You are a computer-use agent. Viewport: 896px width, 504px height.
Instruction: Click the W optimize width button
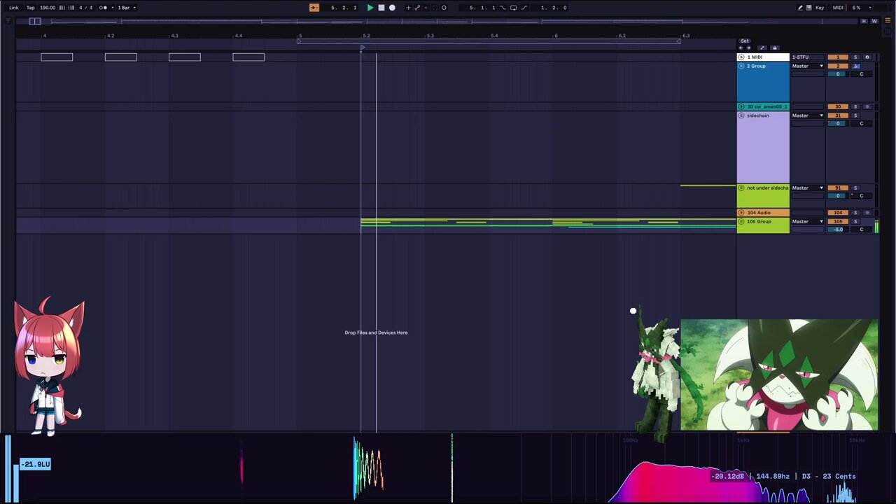874,21
